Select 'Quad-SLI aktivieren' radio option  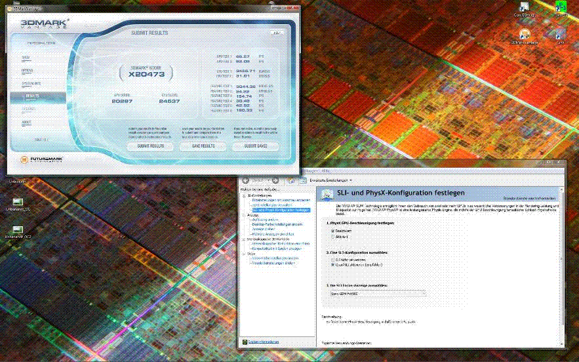point(332,265)
